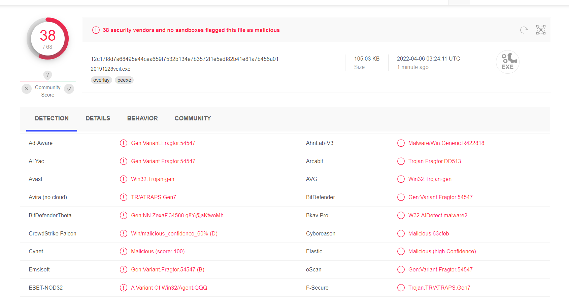This screenshot has width=569, height=298.
Task: Click alert icon beside CrowdStrike Falcon result
Action: 124,233
